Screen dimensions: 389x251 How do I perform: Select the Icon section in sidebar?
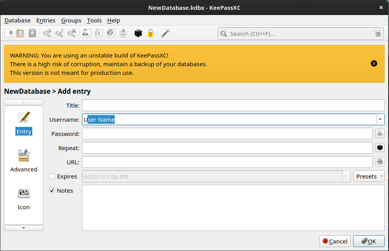pos(24,199)
